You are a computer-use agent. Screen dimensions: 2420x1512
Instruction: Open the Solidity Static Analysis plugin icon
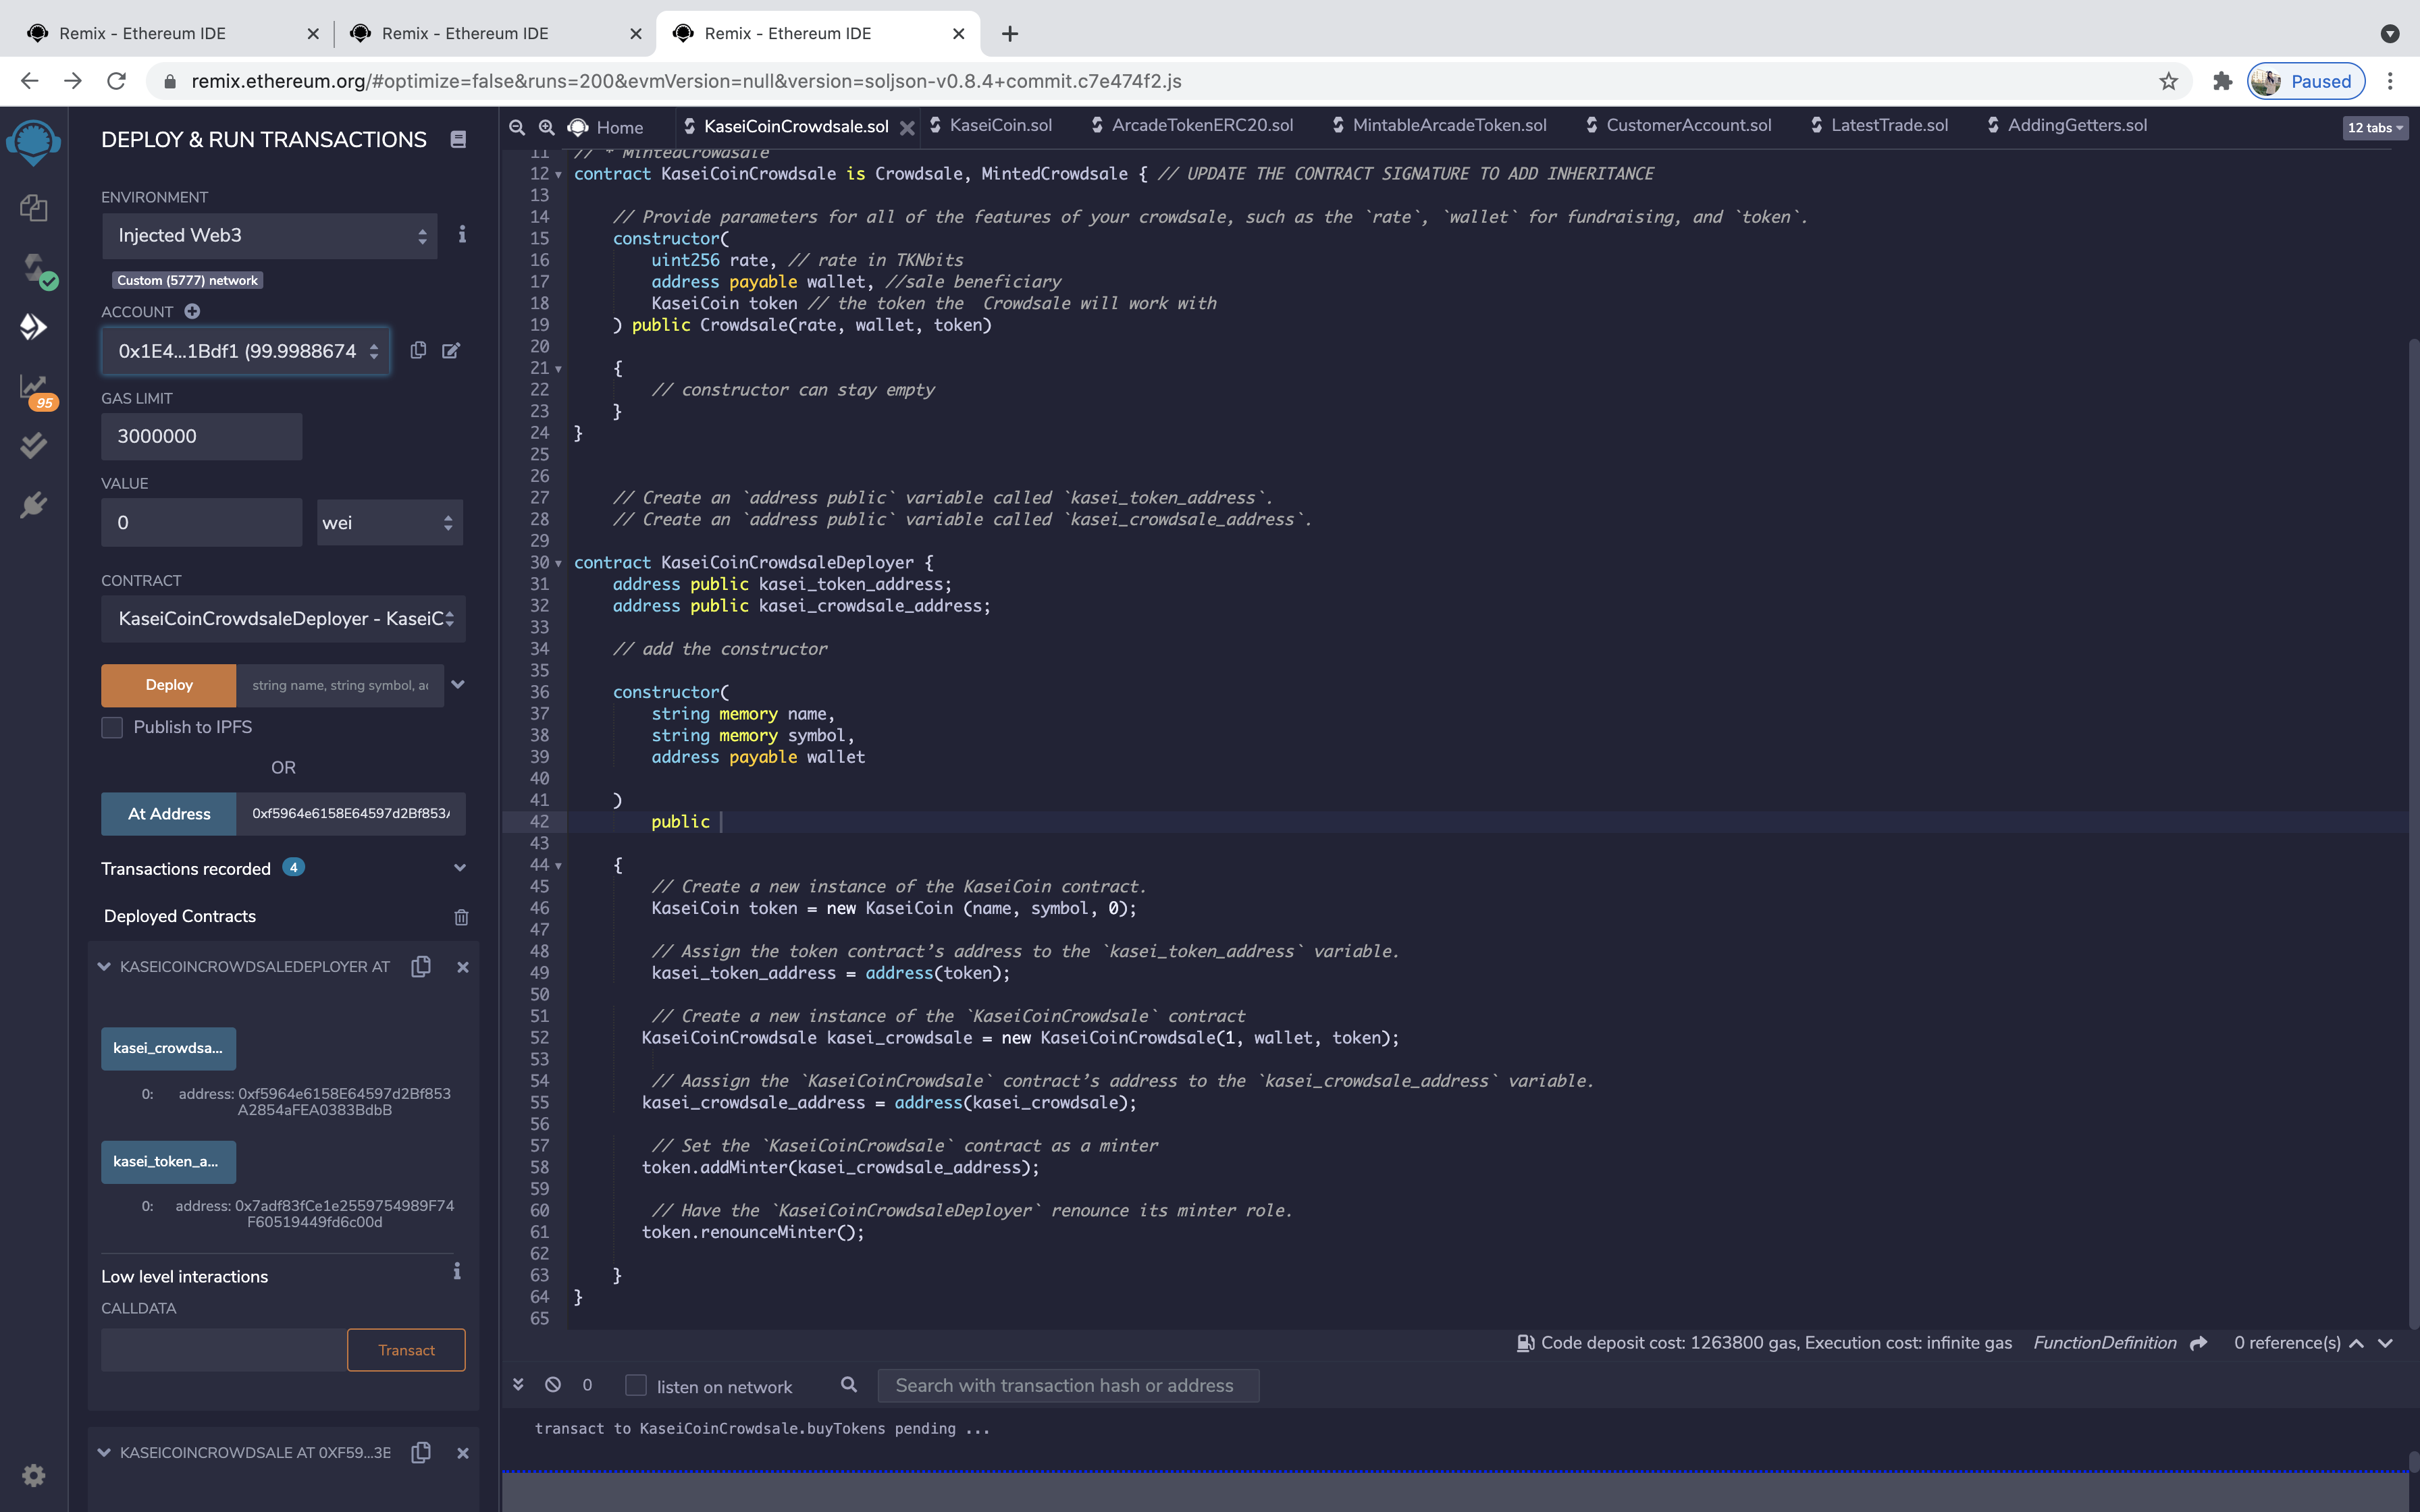coord(33,387)
